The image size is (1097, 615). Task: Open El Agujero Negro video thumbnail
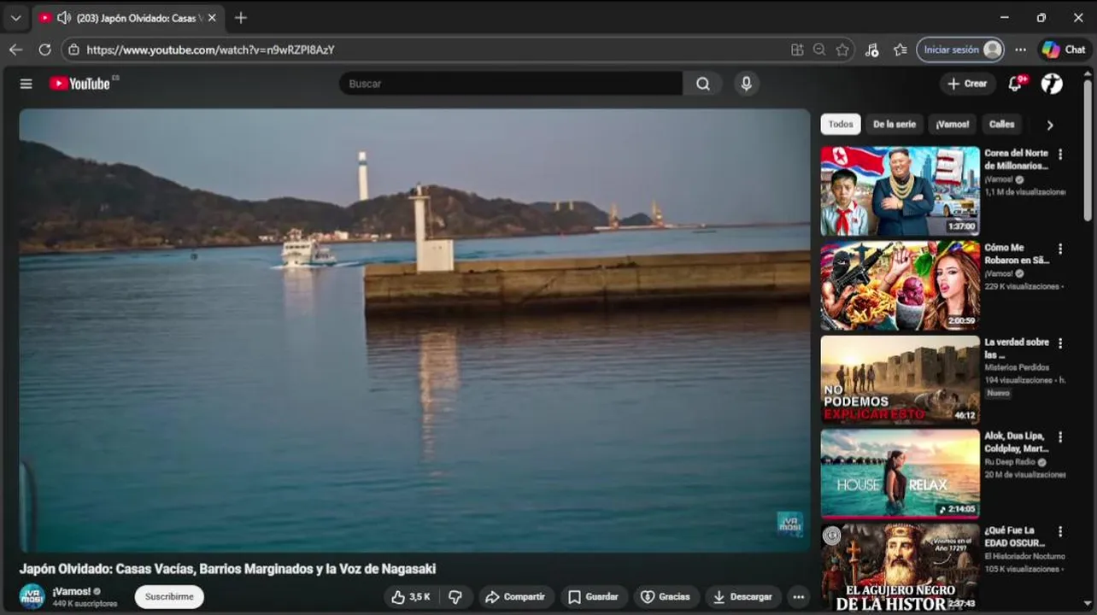(x=900, y=568)
